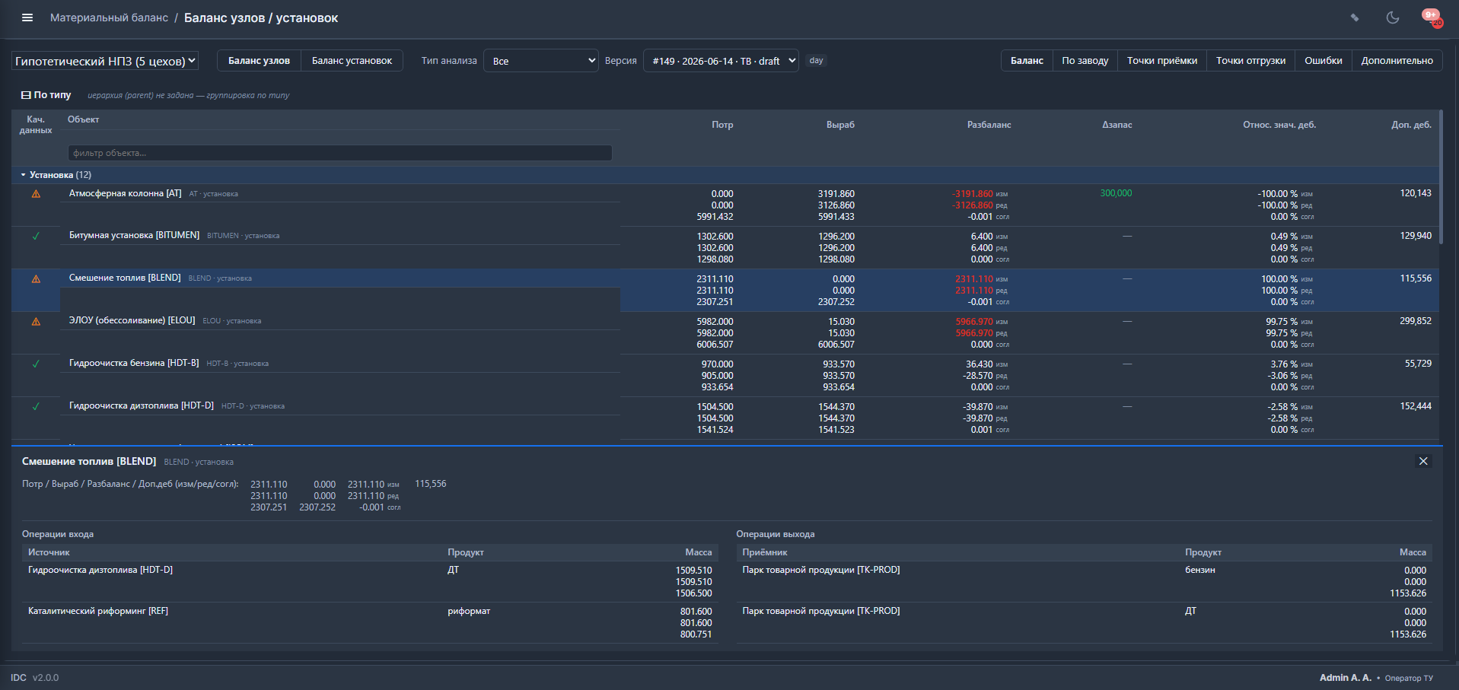
Task: Click warning icon on Атмосферная колонна row
Action: point(36,194)
